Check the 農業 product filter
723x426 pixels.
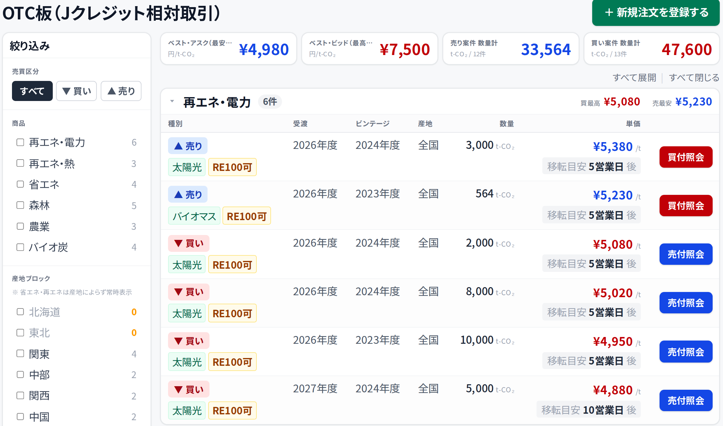tap(20, 226)
